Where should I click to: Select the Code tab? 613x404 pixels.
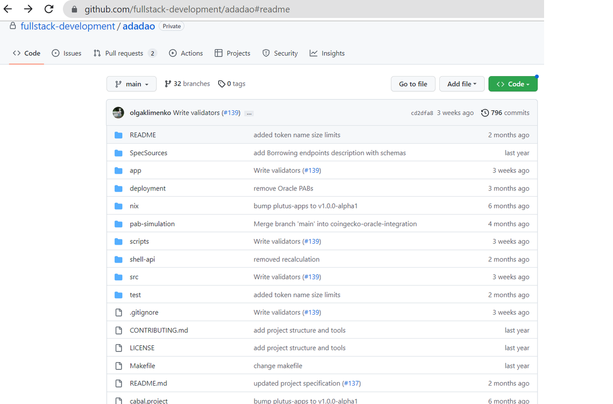pyautogui.click(x=27, y=53)
